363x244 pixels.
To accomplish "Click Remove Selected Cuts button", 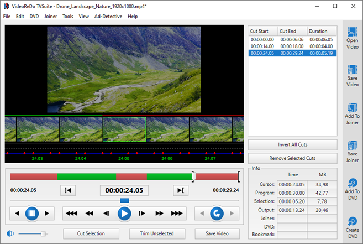I will 293,158.
